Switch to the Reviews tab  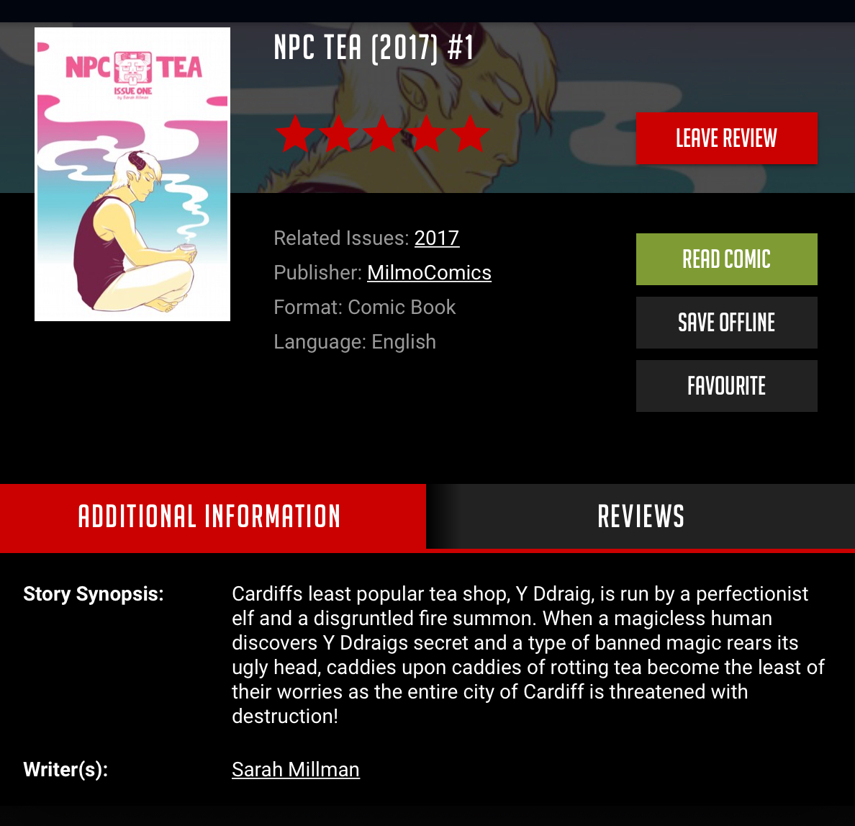click(641, 516)
